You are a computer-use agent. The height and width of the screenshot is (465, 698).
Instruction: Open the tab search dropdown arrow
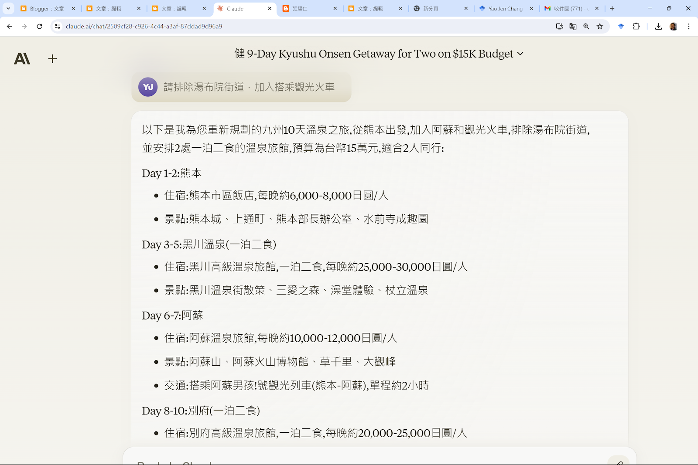pyautogui.click(x=8, y=8)
